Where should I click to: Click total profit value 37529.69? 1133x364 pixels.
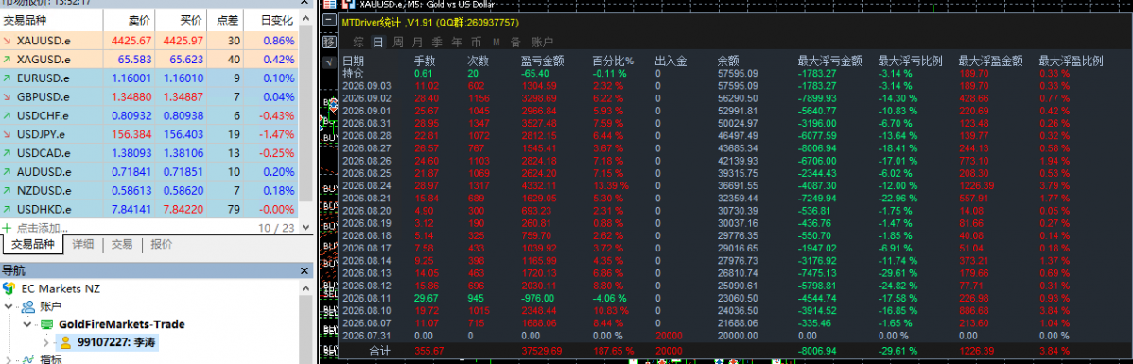543,351
